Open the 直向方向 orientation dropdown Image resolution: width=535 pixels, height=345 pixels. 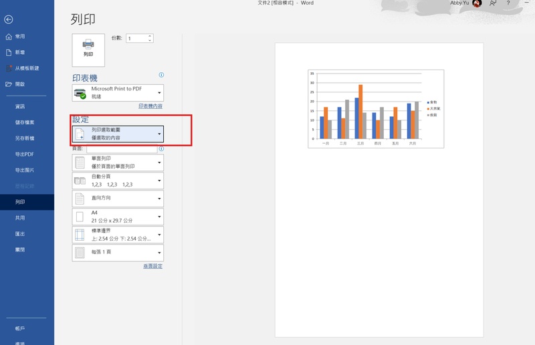[118, 199]
